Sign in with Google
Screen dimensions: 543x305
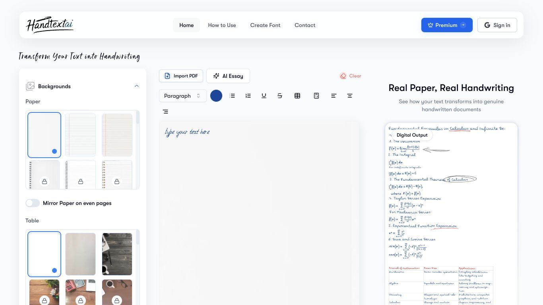[497, 25]
